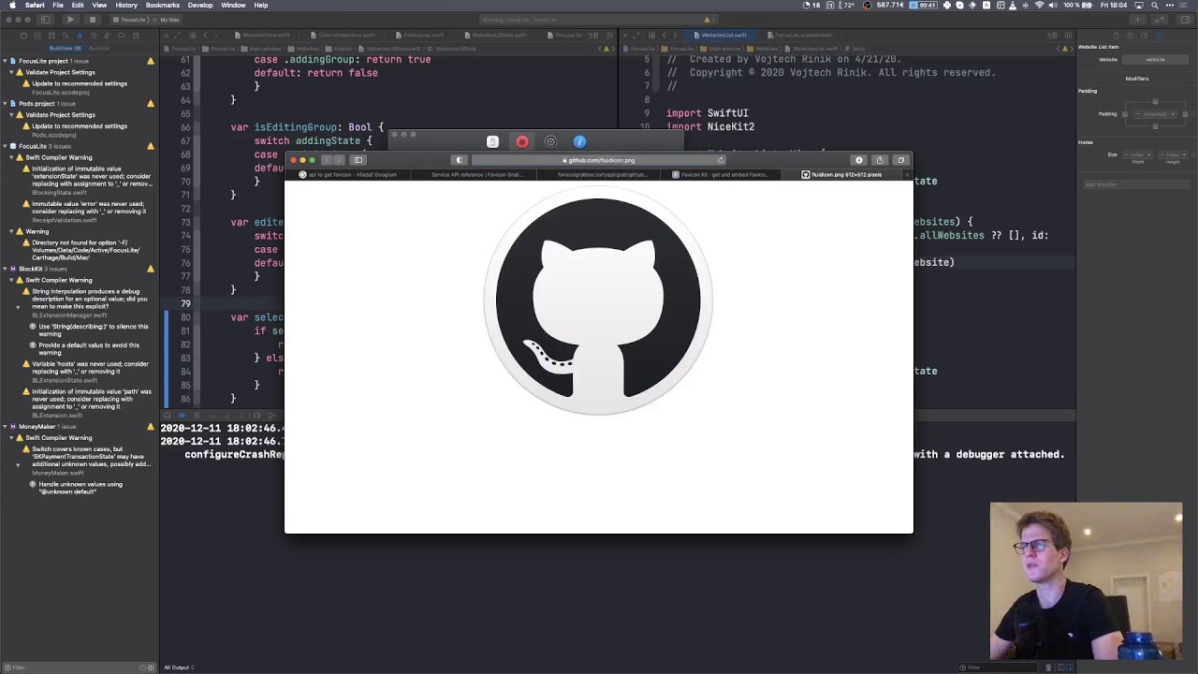Open WebsitesList.swift editor tab in Xcode
This screenshot has height=674, width=1198.
pyautogui.click(x=723, y=36)
